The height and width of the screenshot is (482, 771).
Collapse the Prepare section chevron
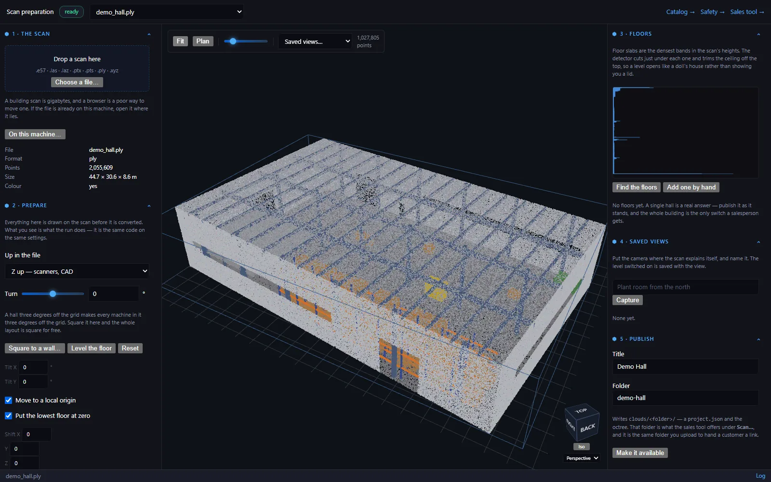tap(149, 206)
